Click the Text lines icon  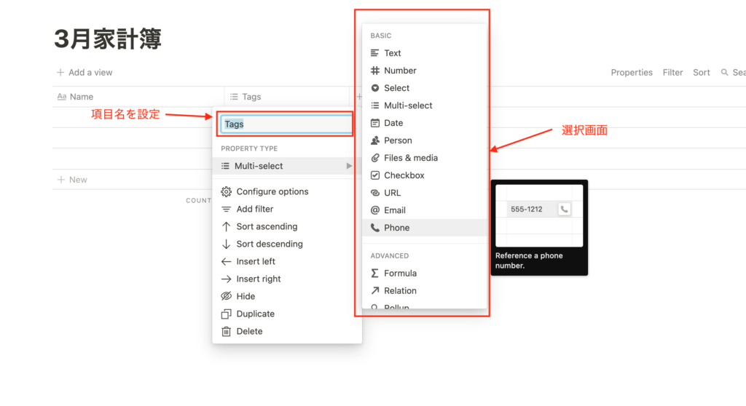[x=375, y=53]
